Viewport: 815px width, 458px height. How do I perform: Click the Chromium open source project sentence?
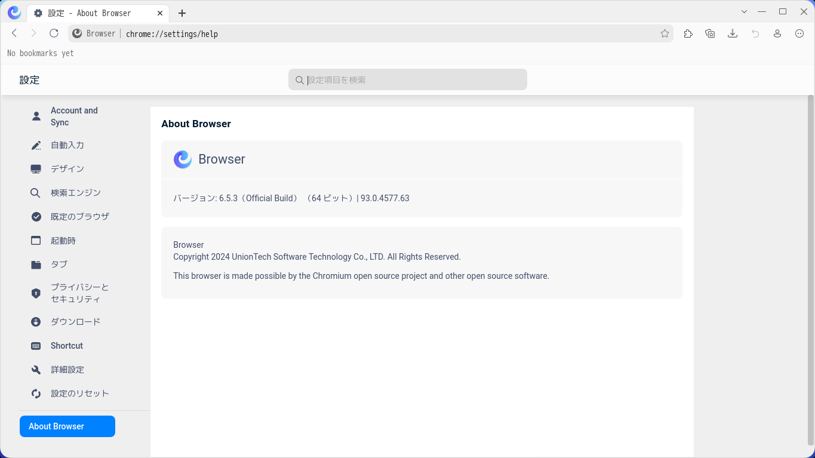pos(361,276)
